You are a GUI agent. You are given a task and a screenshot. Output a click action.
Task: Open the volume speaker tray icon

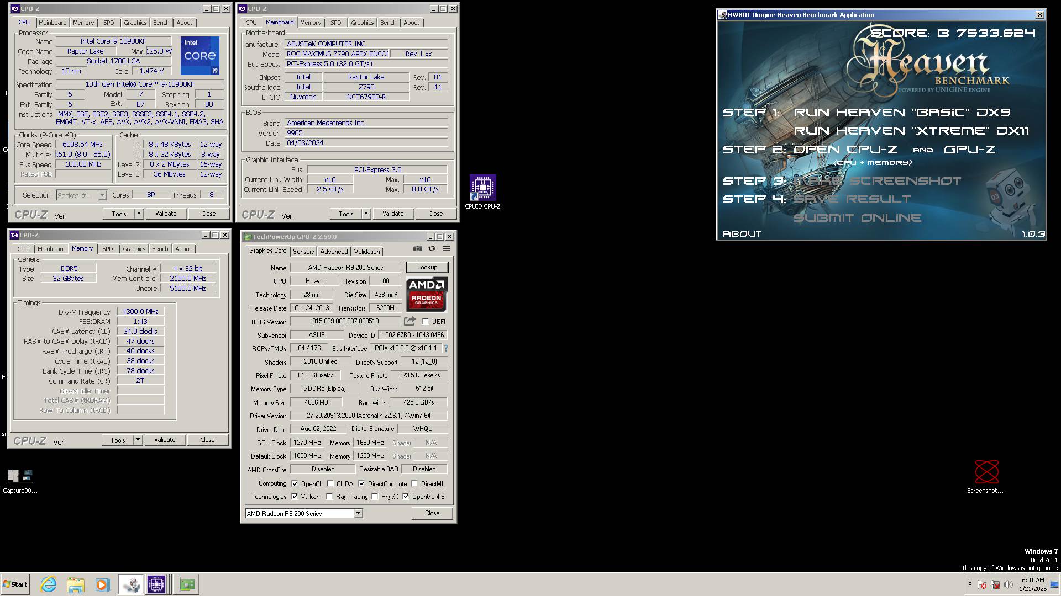(1009, 584)
